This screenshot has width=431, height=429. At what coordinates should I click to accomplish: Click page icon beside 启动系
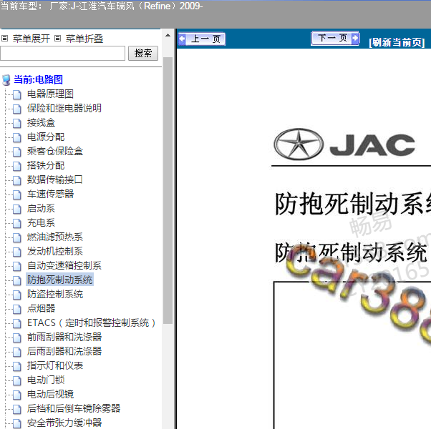(17, 209)
